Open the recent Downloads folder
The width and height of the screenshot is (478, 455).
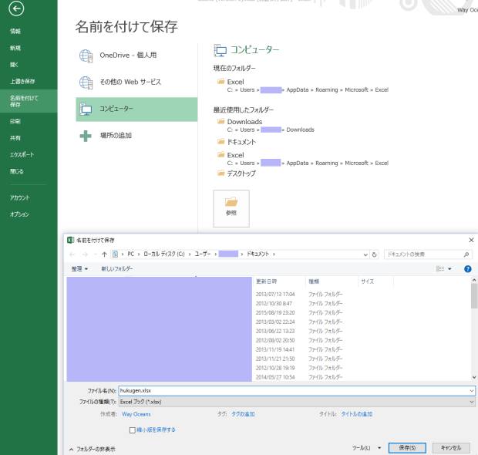[244, 121]
